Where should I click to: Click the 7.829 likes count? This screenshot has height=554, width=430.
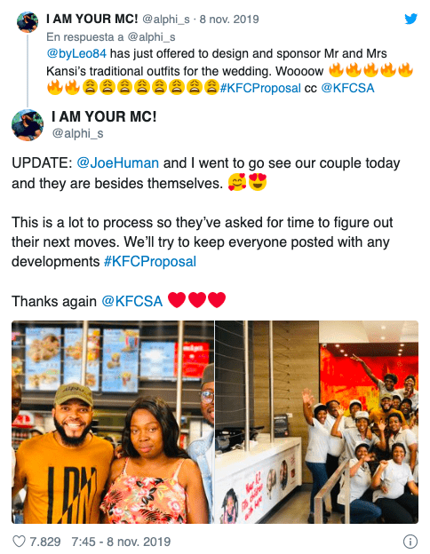(45, 542)
